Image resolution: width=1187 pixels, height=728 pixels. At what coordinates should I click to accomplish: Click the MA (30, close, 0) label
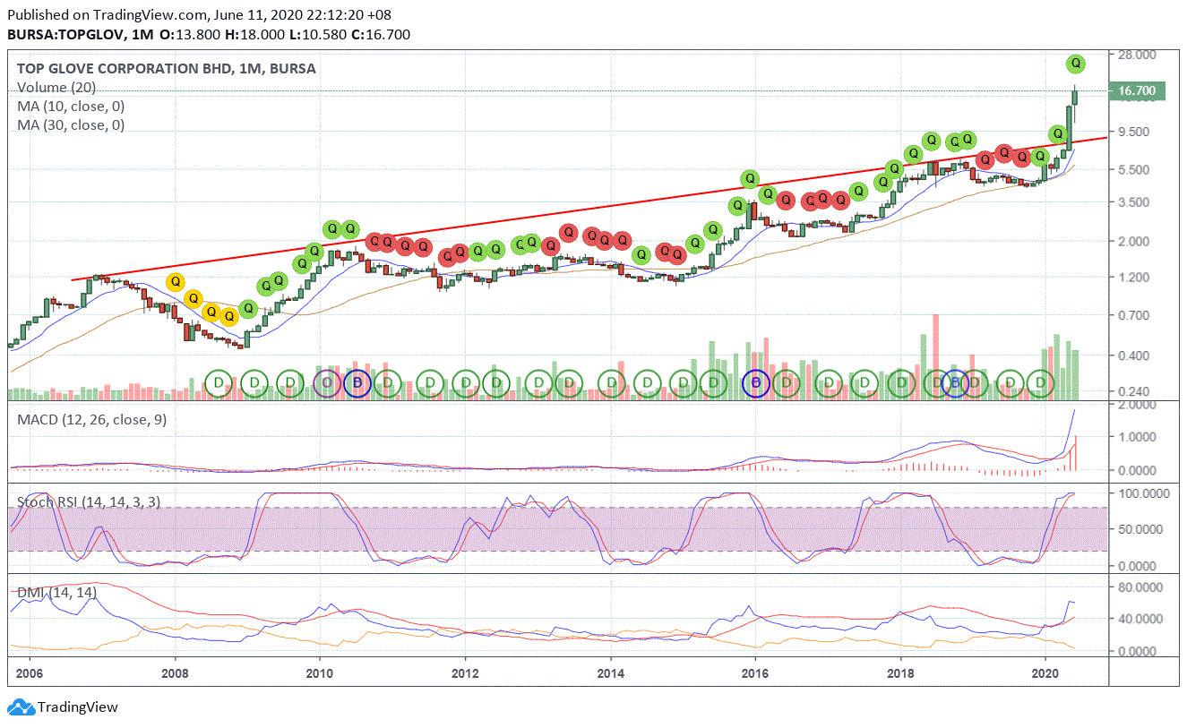tap(71, 125)
